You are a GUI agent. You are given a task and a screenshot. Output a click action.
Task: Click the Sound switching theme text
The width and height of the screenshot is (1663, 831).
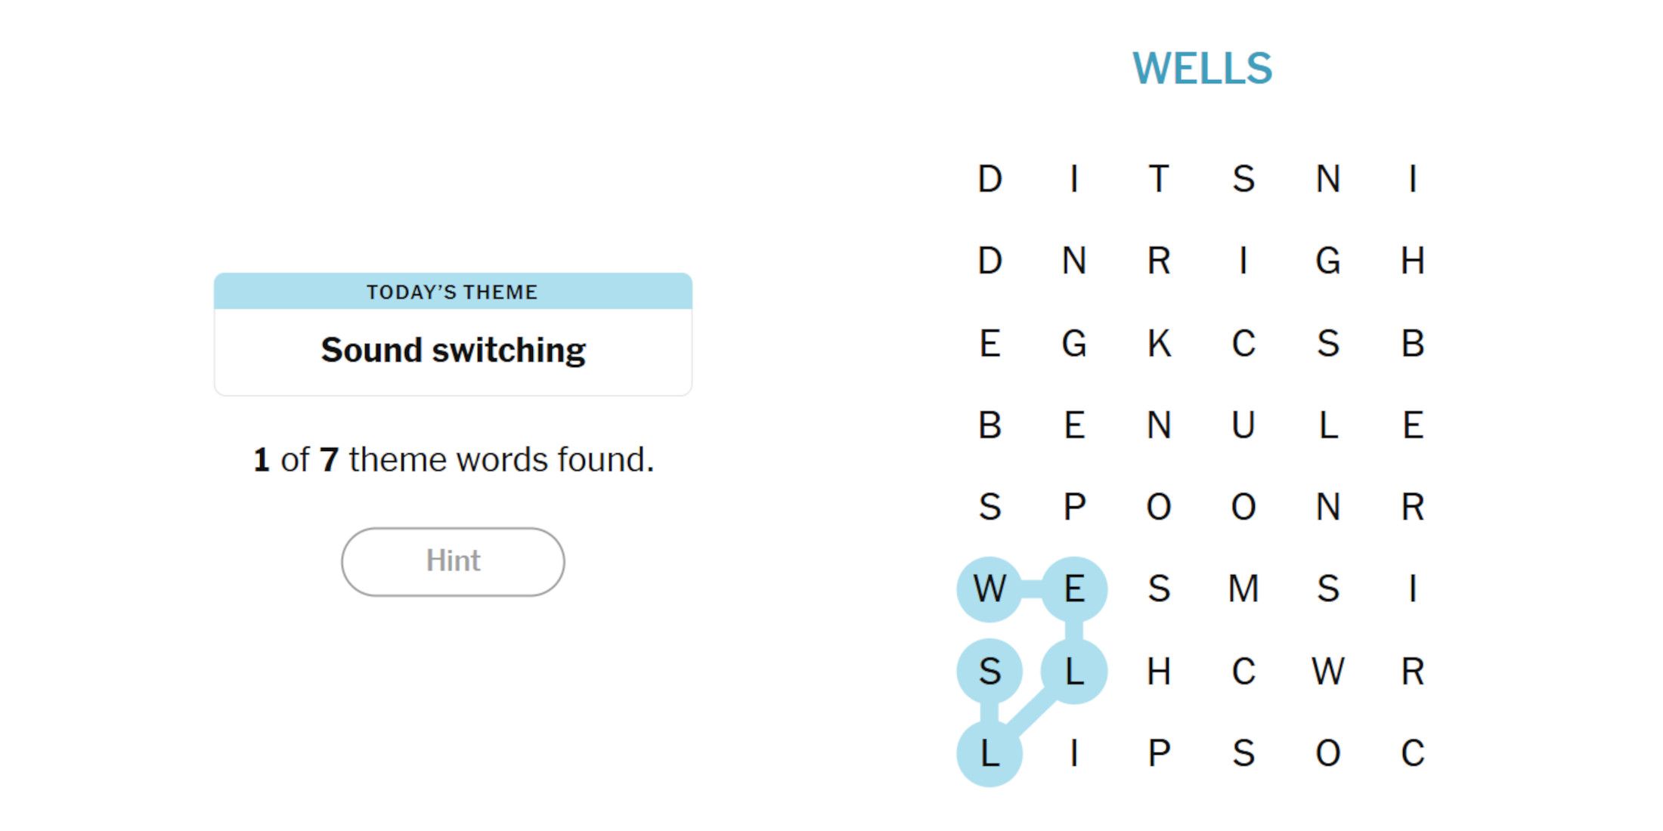coord(453,351)
